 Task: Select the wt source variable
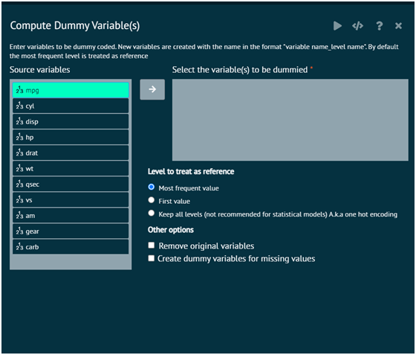(71, 168)
